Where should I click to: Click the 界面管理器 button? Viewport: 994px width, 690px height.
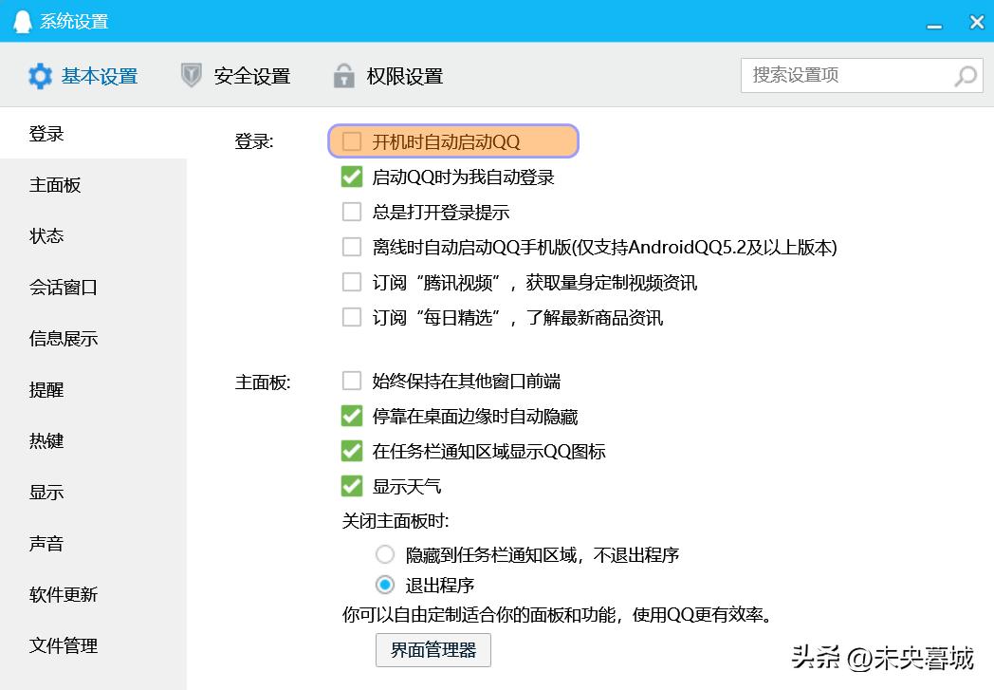tap(433, 651)
